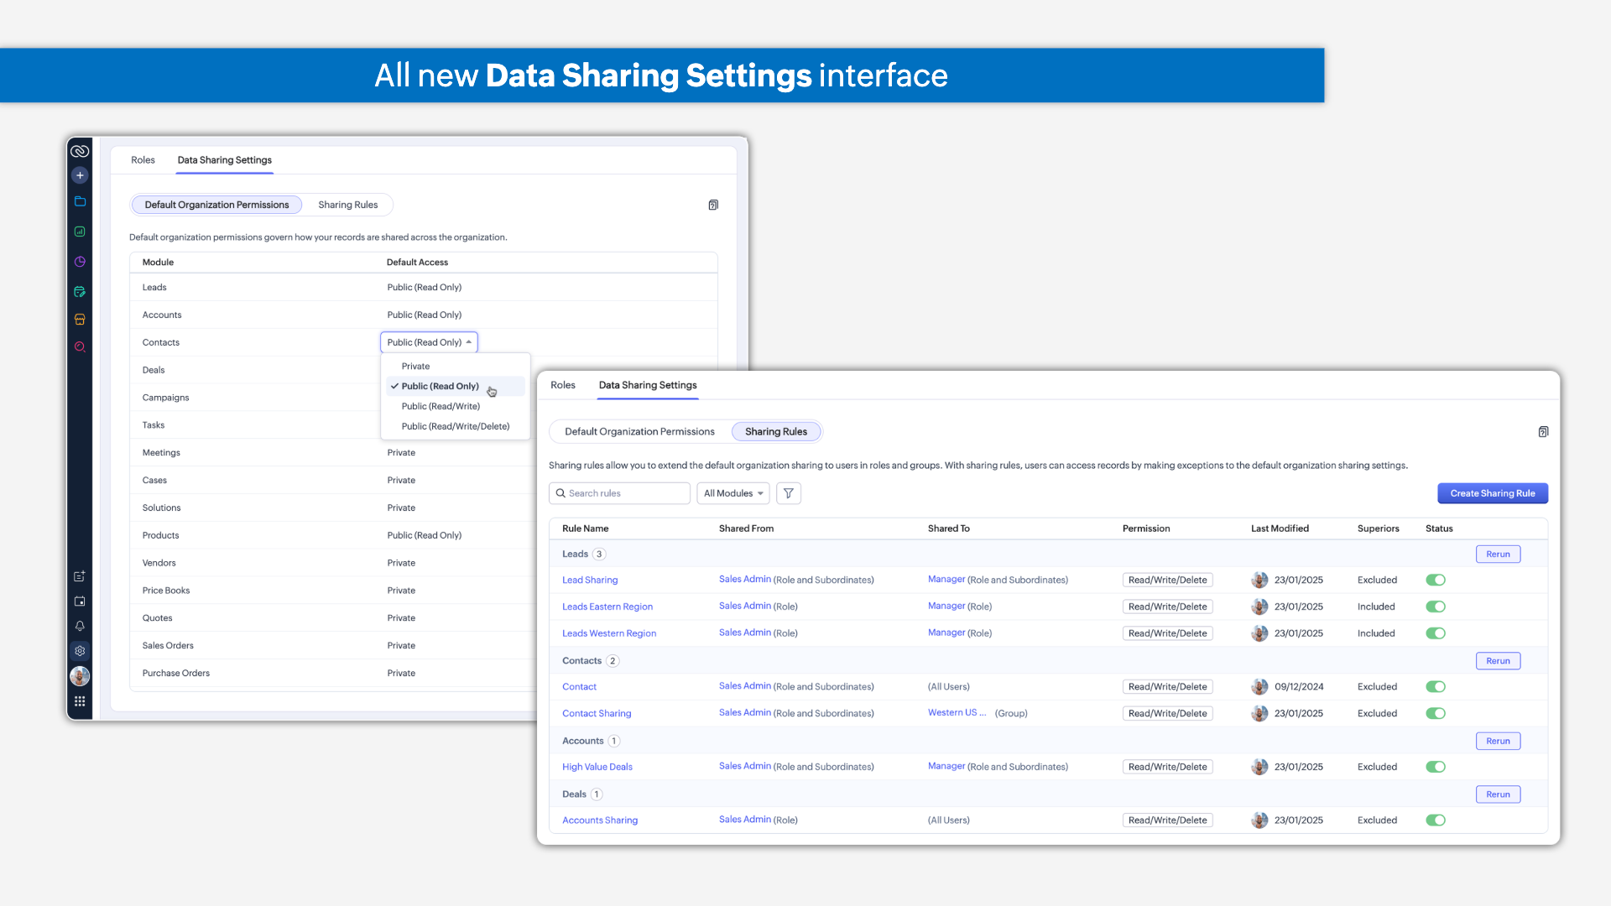The image size is (1611, 906).
Task: Select Public (Read/Write/Delete) option in dropdown list
Action: pos(455,426)
